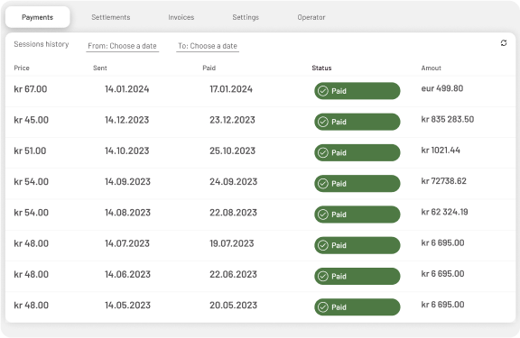Click the Paid badge for 22.06.2023
The height and width of the screenshot is (338, 520).
coord(357,276)
